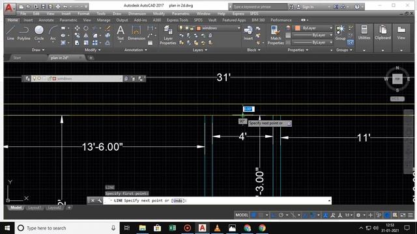This screenshot has height=234, width=417.
Task: Toggle ortho mode in status bar
Action: click(274, 215)
